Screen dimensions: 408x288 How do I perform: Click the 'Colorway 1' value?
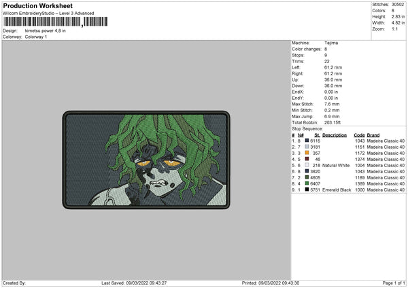click(x=36, y=37)
